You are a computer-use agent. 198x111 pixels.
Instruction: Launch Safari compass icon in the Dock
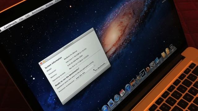pos(117,98)
